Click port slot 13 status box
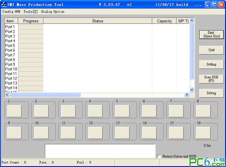This screenshot has width=226, height=167. 122,133
